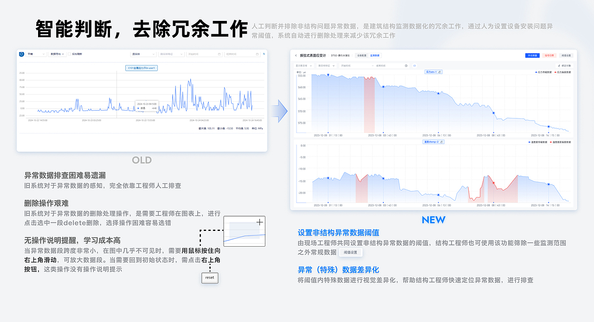
Task: Select the 监测数据 tab
Action: pyautogui.click(x=374, y=55)
